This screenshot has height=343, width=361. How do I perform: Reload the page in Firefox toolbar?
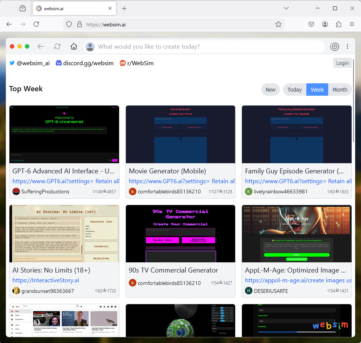click(36, 24)
